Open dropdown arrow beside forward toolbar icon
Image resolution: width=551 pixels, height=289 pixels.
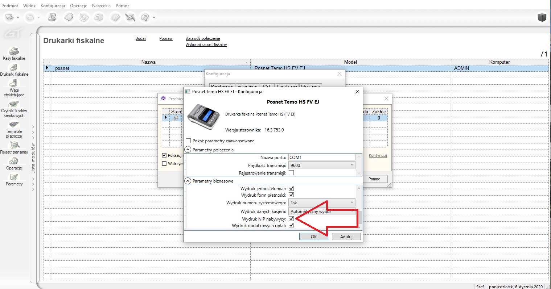39,17
